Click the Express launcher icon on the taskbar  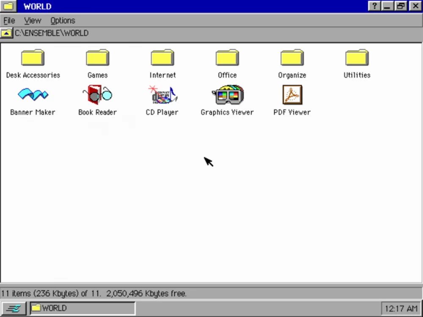point(14,308)
